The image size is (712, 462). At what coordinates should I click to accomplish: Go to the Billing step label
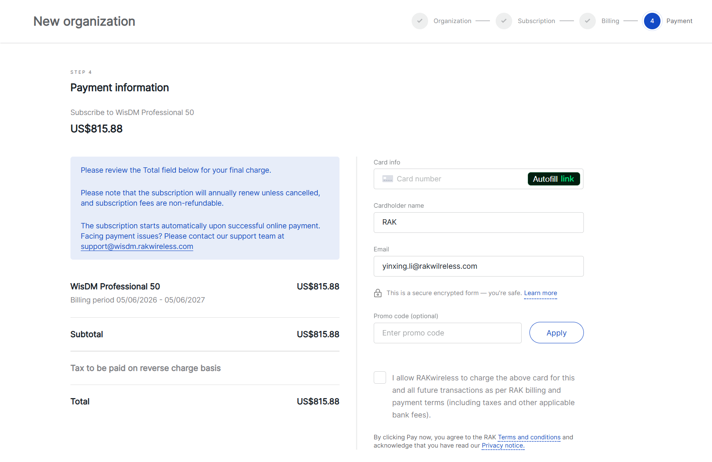tap(610, 21)
